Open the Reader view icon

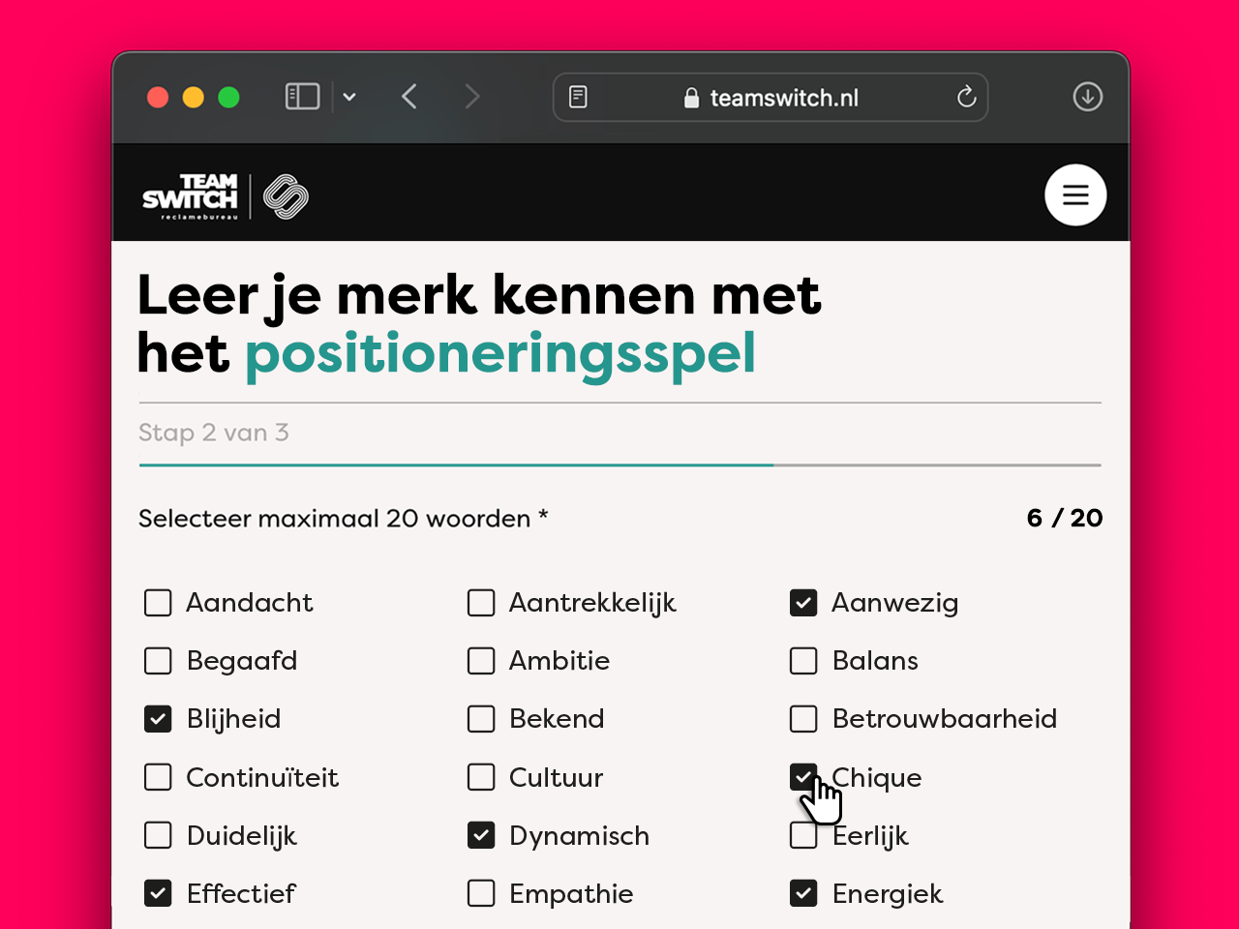(578, 97)
